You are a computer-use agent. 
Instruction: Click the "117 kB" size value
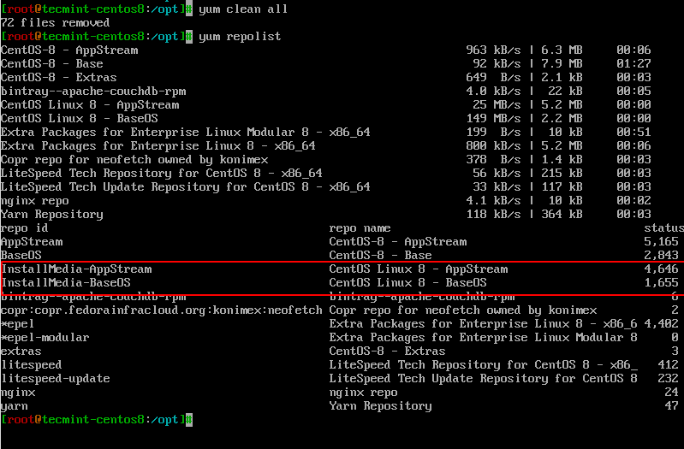pyautogui.click(x=562, y=187)
